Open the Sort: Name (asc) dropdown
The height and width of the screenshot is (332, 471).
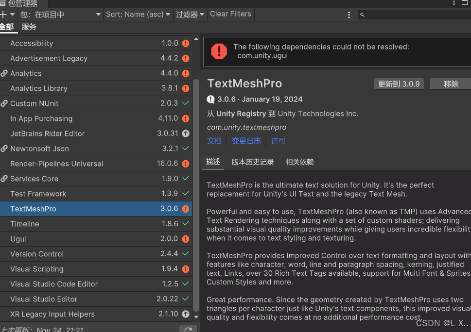pos(138,15)
